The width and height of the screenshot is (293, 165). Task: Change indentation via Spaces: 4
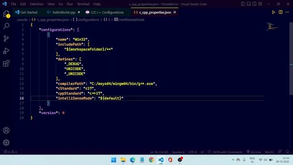[178, 152]
